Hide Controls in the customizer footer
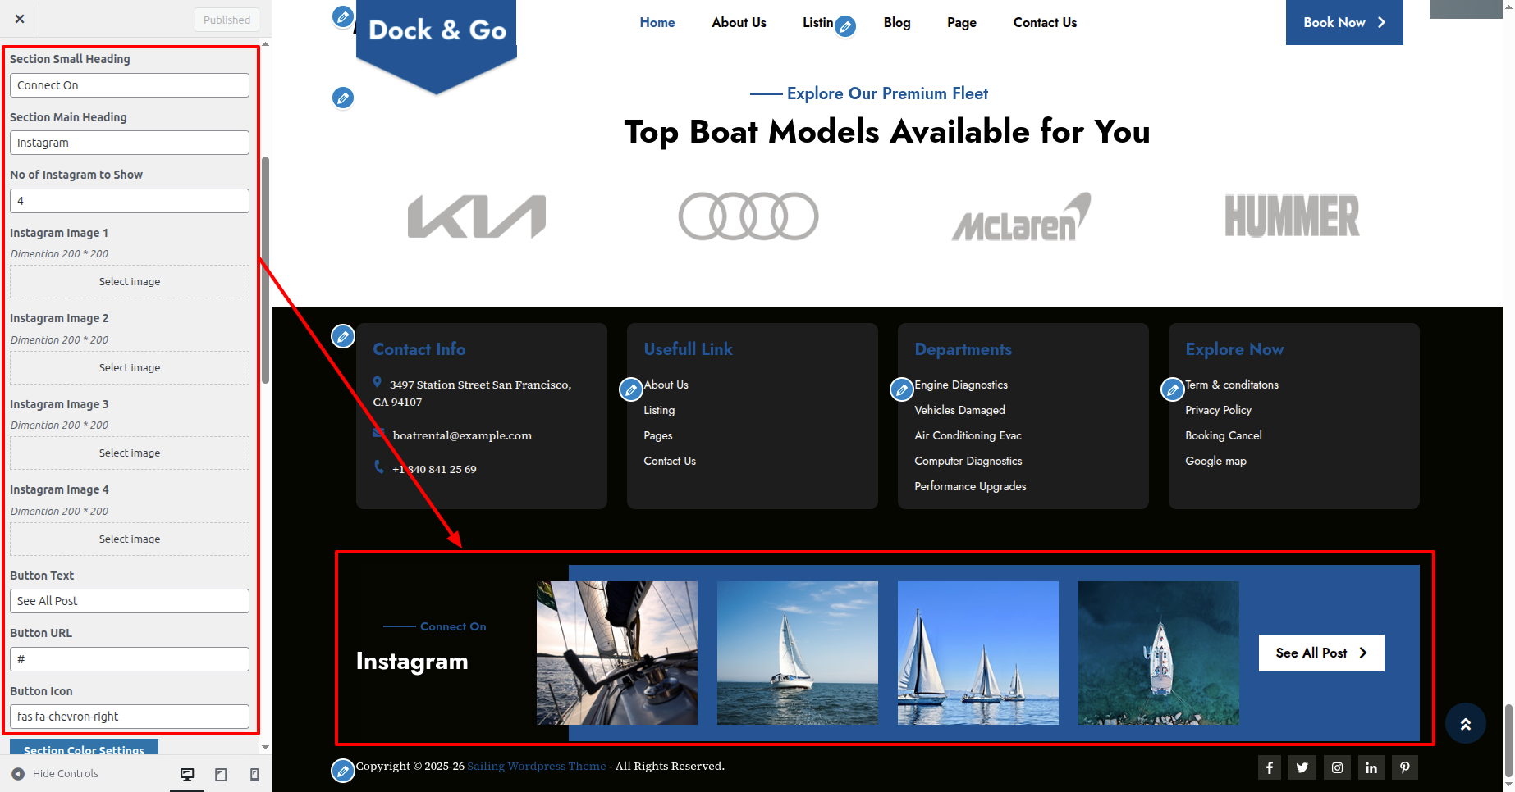Viewport: 1515px width, 792px height. pos(55,774)
